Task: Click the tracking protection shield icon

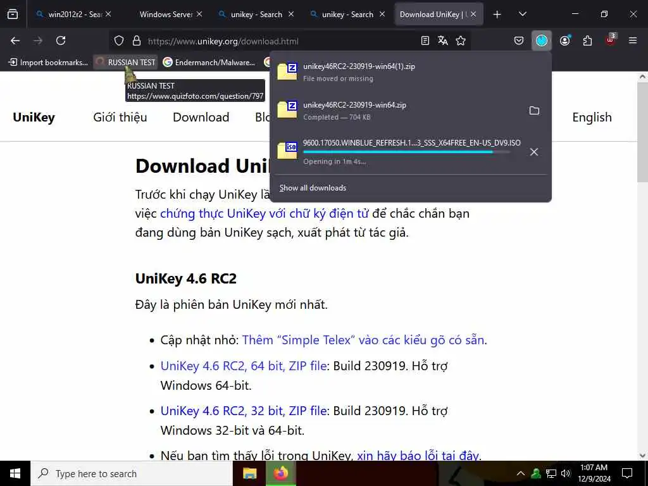Action: pyautogui.click(x=119, y=41)
